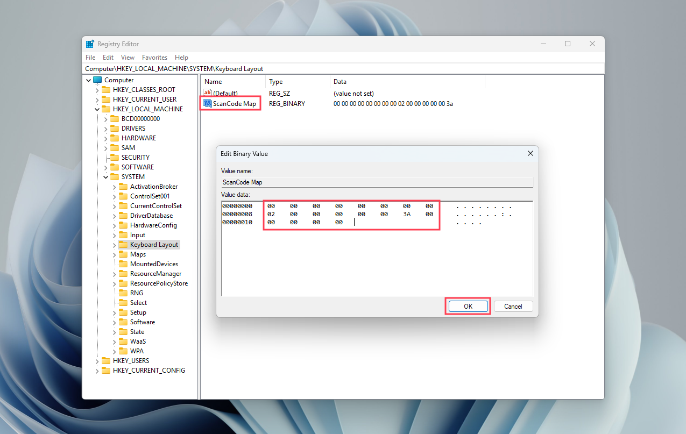The image size is (686, 434).
Task: Click the HKEY_LOCAL_MACHINE folder icon
Action: coord(106,109)
